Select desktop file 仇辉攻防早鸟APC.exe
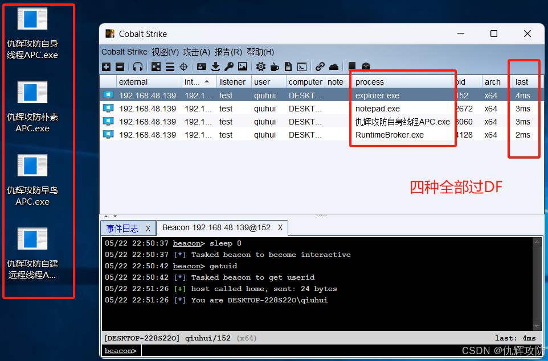This screenshot has width=548, height=361. pos(32,180)
